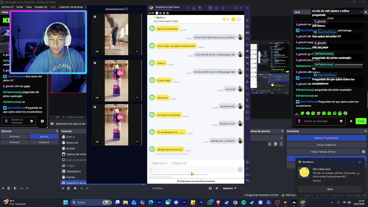This screenshot has width=368, height=207.
Task: Add a new source with plus icon
Action: (x=63, y=188)
